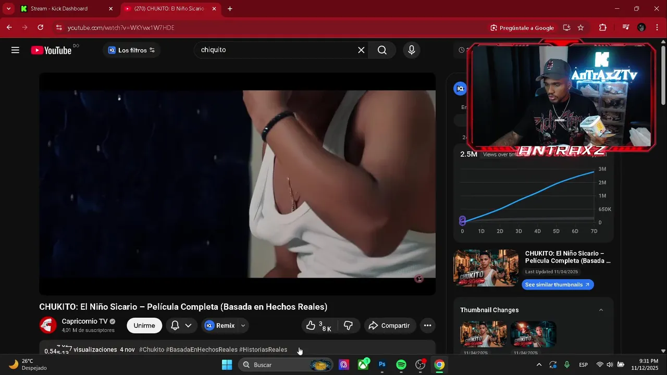Open Pregúntale a Google lens button
The image size is (667, 375).
click(x=522, y=28)
